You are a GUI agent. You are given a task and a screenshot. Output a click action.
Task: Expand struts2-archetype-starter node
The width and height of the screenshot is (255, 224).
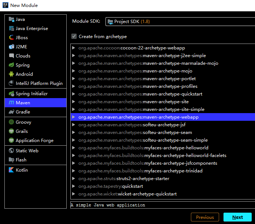74,178
